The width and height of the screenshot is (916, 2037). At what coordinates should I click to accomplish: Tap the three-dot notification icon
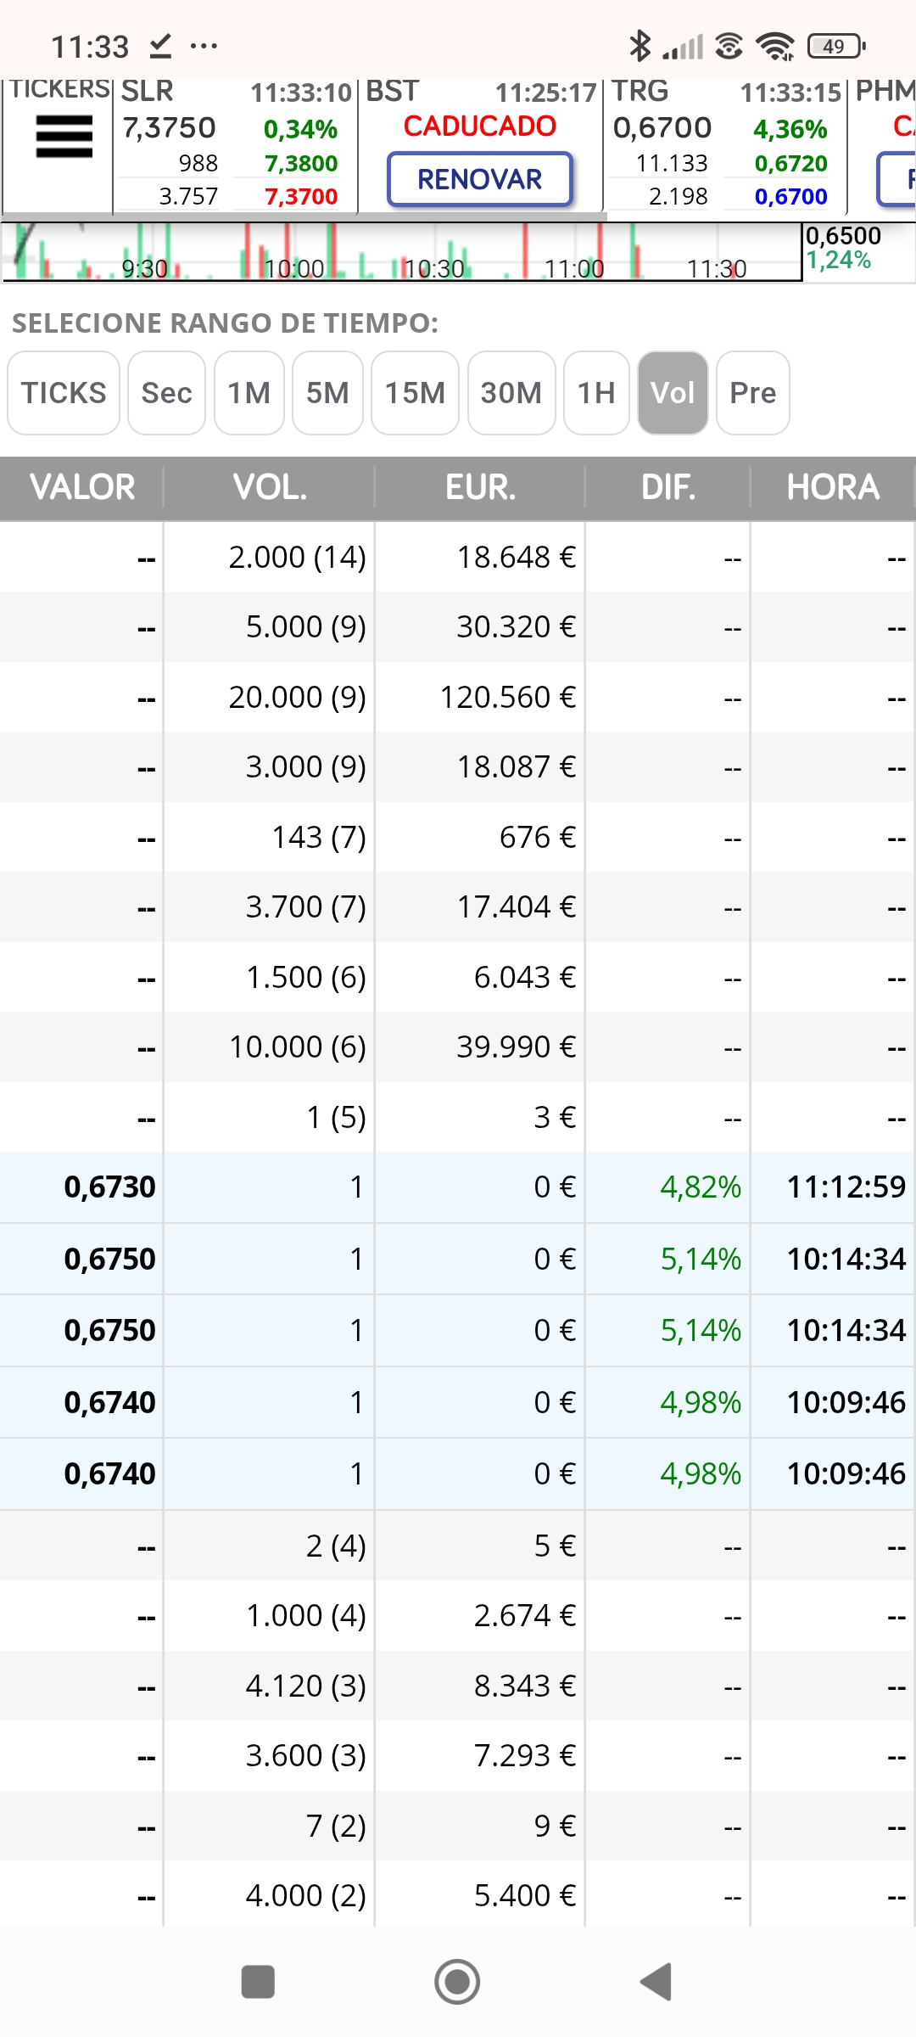point(204,46)
